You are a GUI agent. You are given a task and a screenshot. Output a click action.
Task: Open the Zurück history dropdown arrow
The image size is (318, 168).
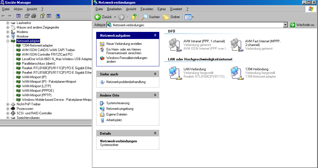(x=115, y=17)
